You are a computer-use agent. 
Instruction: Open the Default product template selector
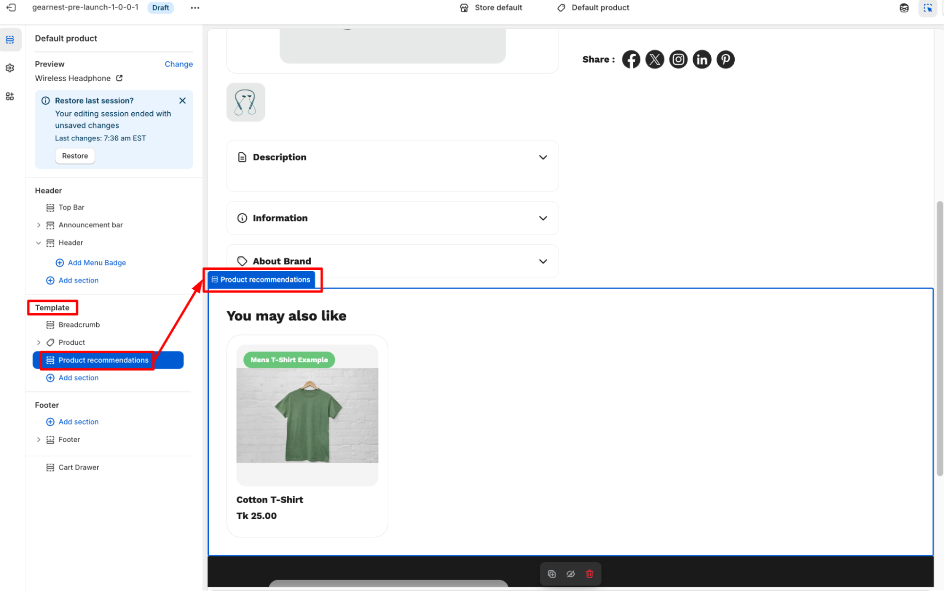click(594, 8)
